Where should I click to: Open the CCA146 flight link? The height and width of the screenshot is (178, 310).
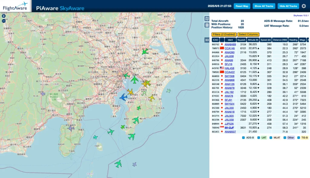click(x=229, y=48)
